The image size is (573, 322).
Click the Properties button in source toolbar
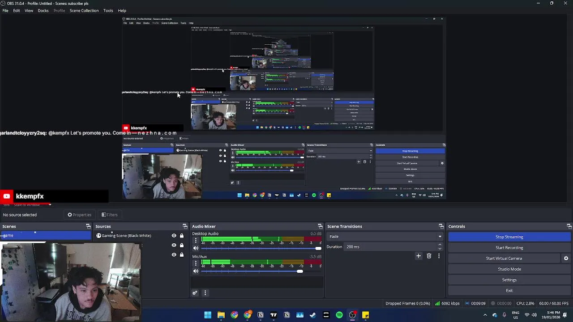79,215
